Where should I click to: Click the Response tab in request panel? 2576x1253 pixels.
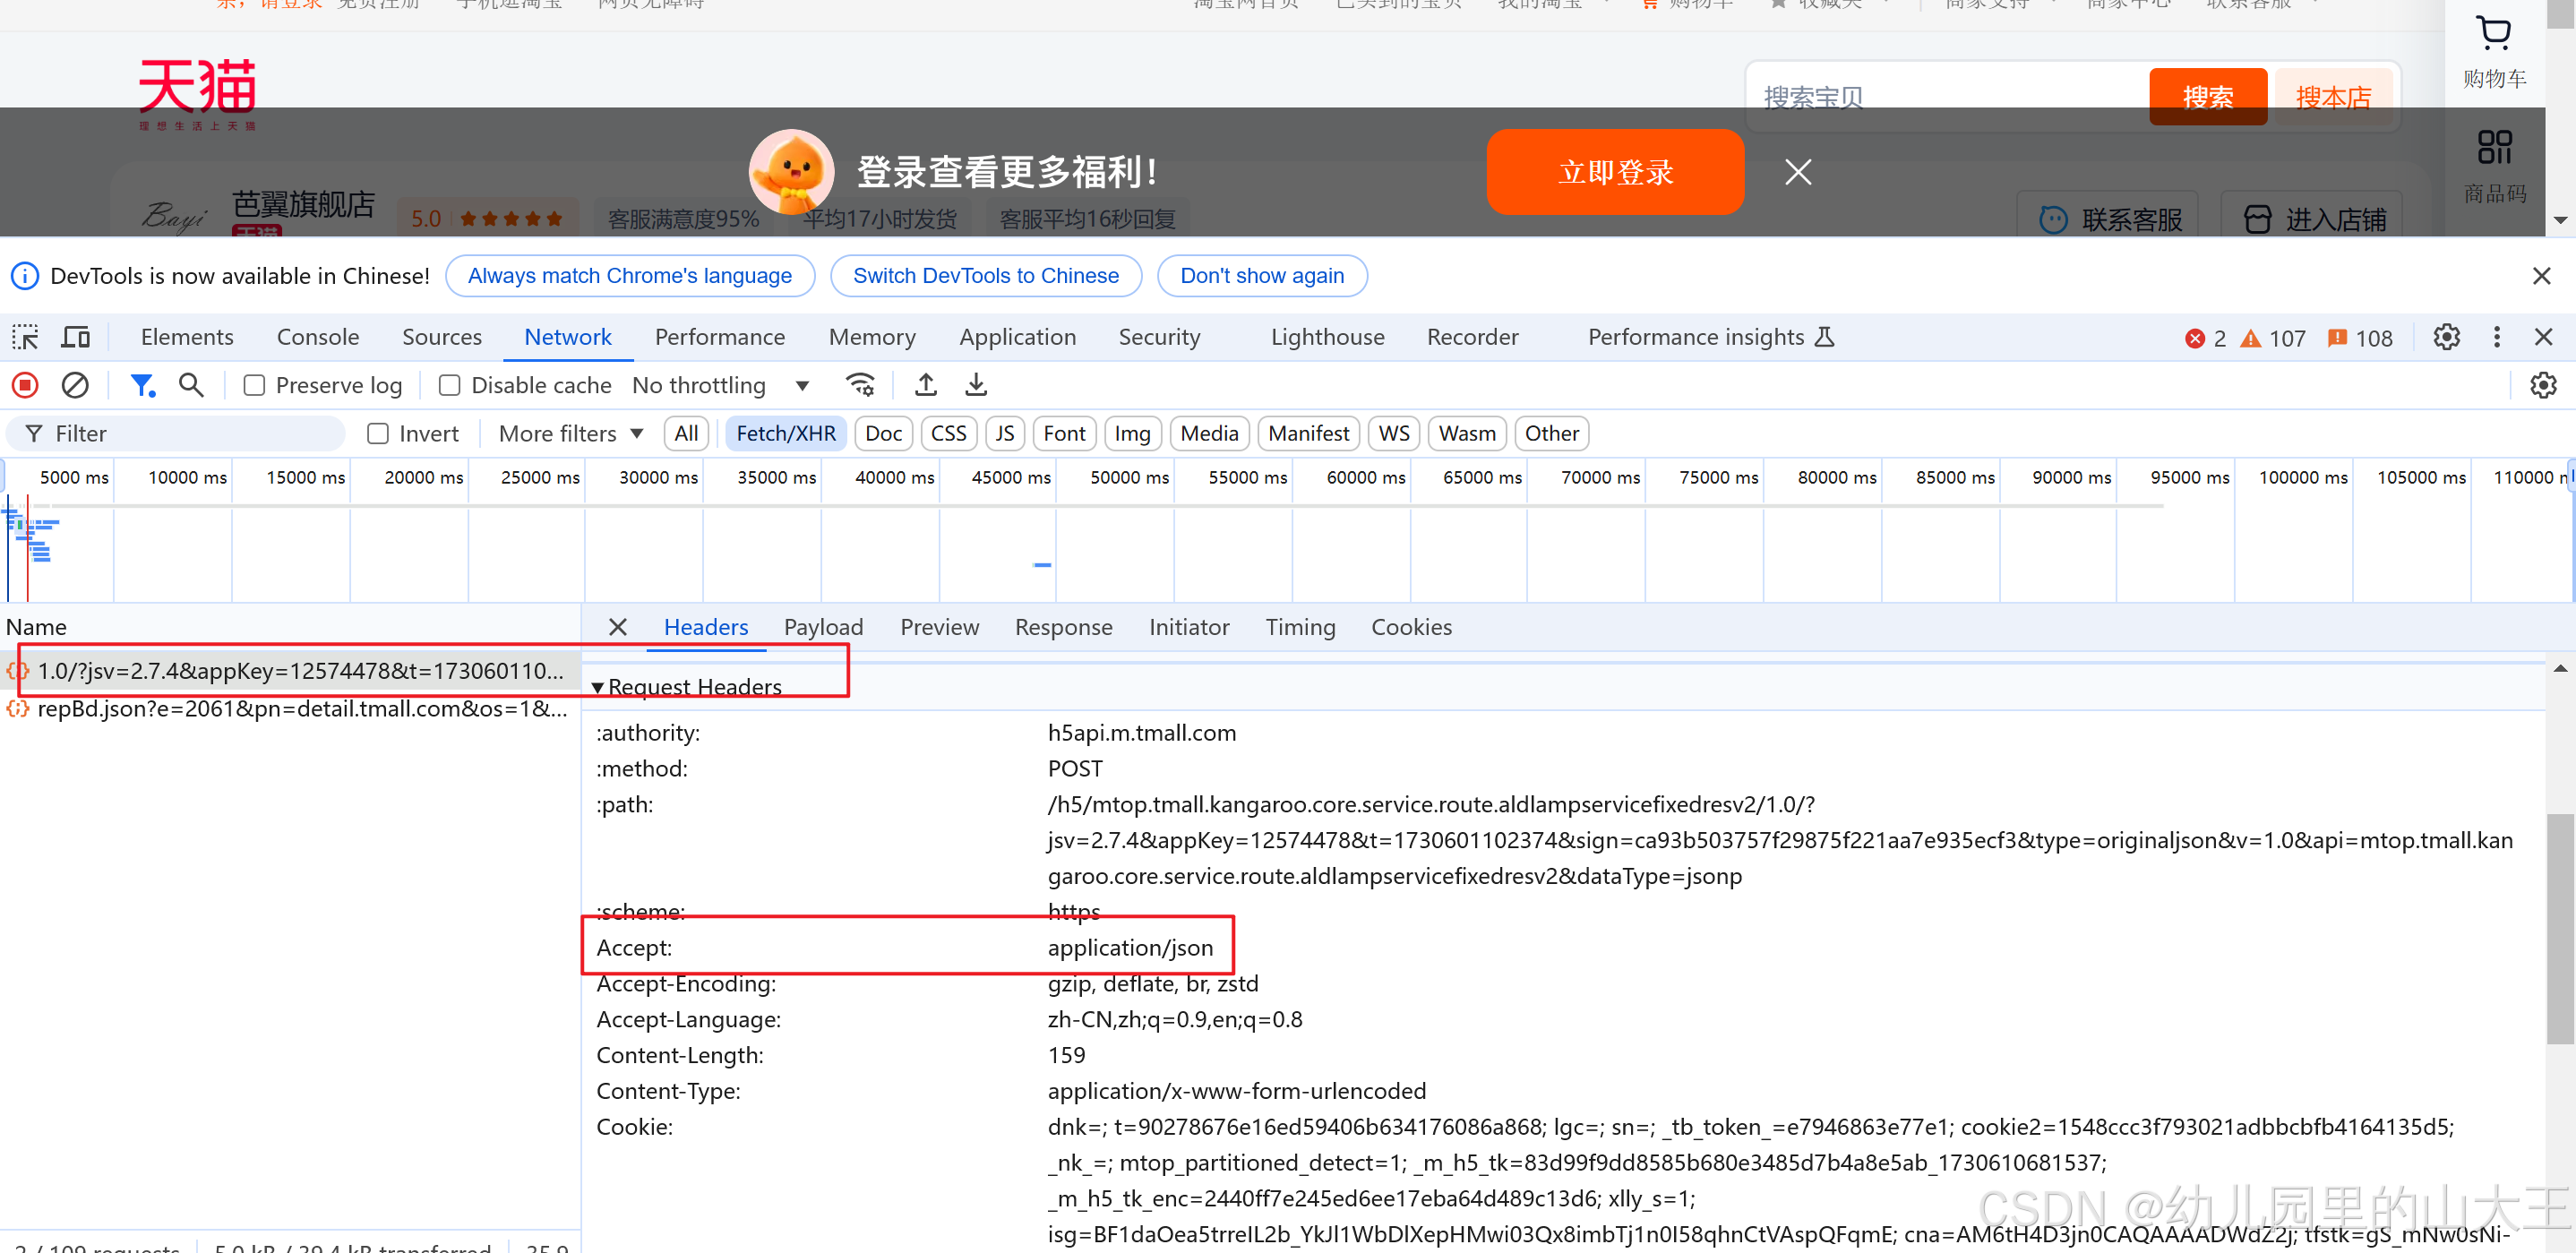pos(1063,626)
